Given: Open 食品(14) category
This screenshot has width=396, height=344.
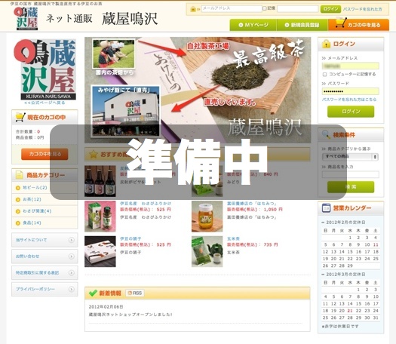Looking at the screenshot, I should pos(32,223).
